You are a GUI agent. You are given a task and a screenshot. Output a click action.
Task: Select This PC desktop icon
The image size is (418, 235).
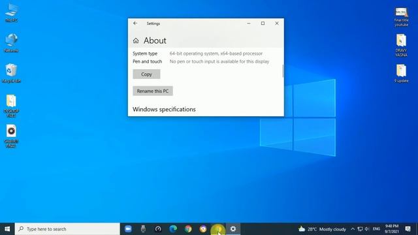[x=12, y=12]
